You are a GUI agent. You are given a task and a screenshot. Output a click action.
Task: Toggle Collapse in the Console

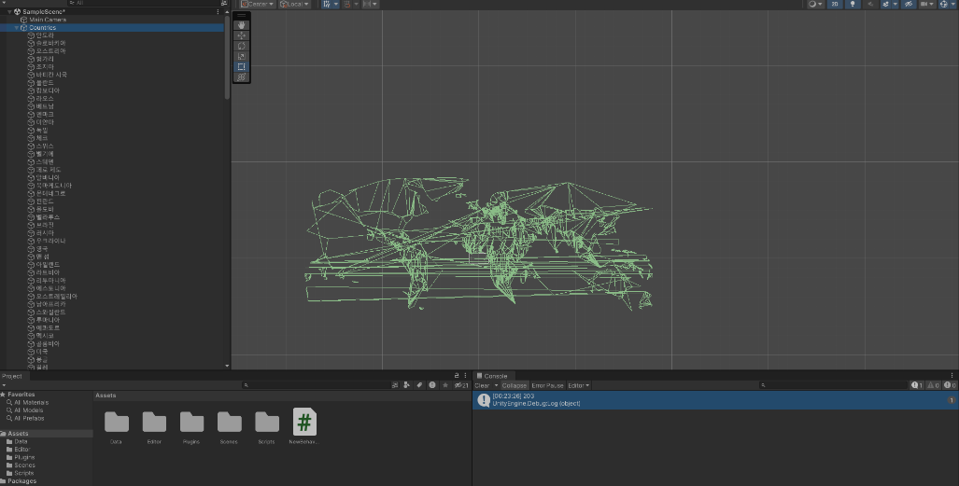tap(515, 385)
